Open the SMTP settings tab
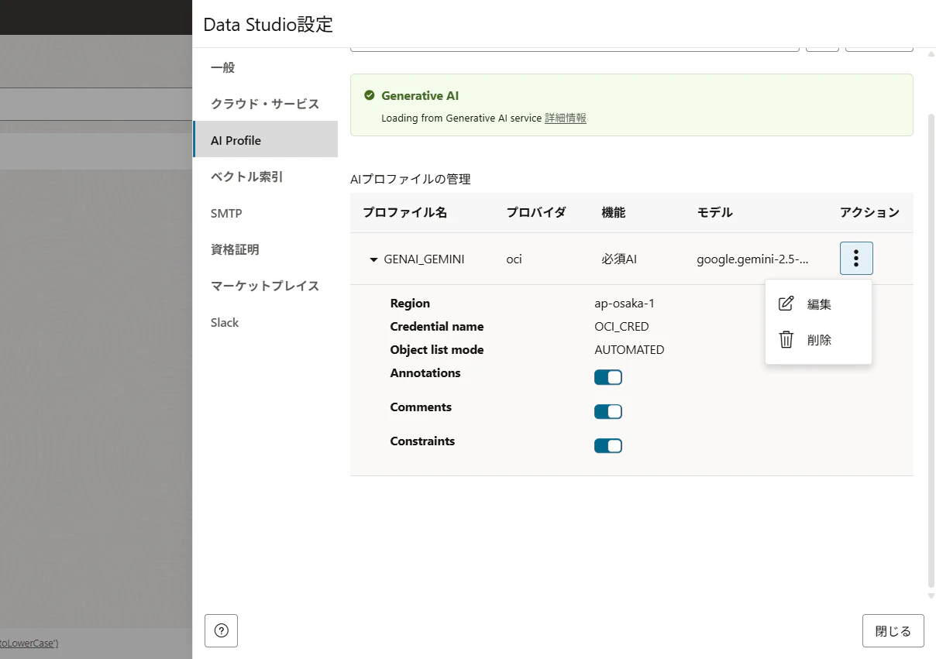Screen dimensions: 936x659 tap(265, 213)
